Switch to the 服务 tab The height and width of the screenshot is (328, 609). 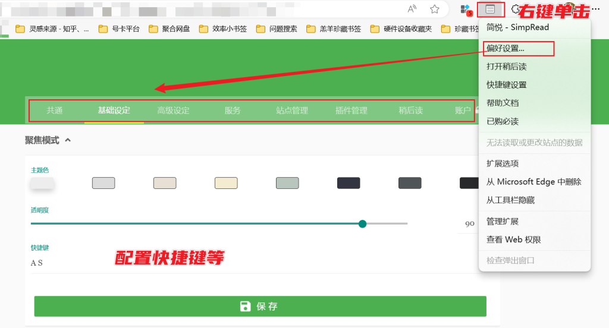point(233,111)
